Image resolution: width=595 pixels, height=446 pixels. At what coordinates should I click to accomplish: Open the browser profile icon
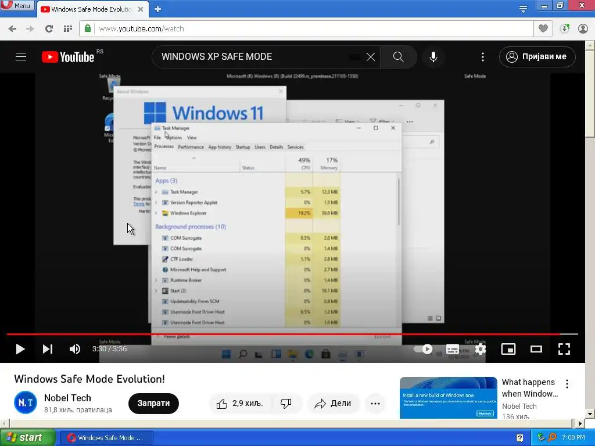[x=583, y=28]
